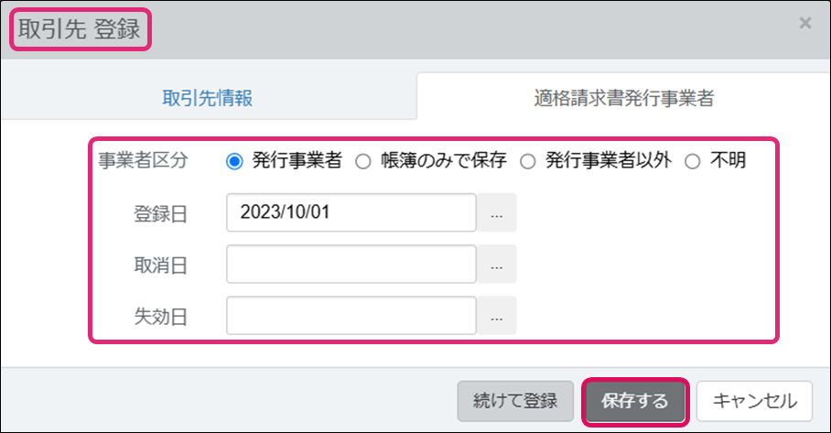Open the 適格請求書発行事業者 tab
The image size is (831, 433).
tap(624, 99)
